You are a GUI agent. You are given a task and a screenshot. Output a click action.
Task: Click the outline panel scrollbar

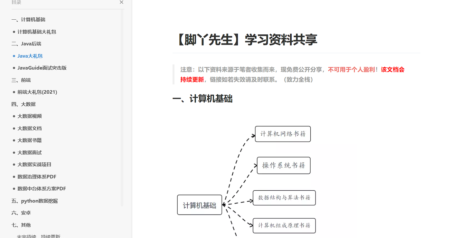tap(122, 108)
